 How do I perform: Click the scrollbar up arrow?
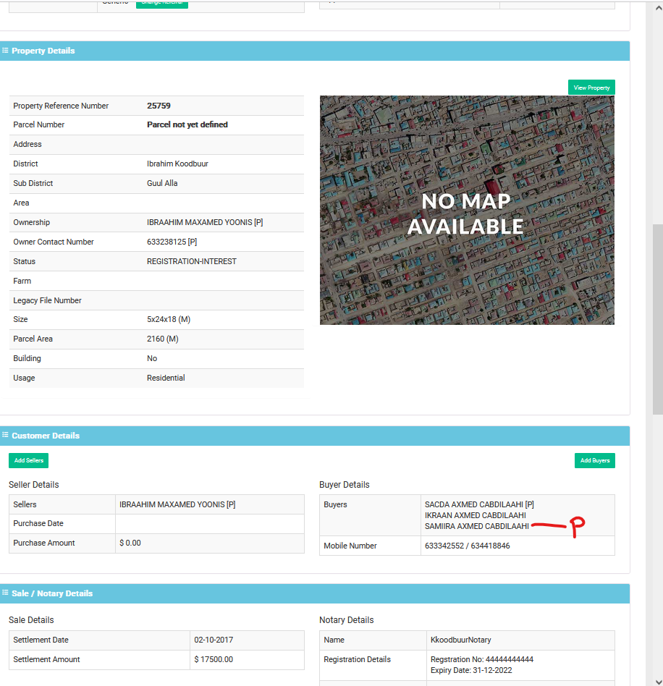pos(658,8)
